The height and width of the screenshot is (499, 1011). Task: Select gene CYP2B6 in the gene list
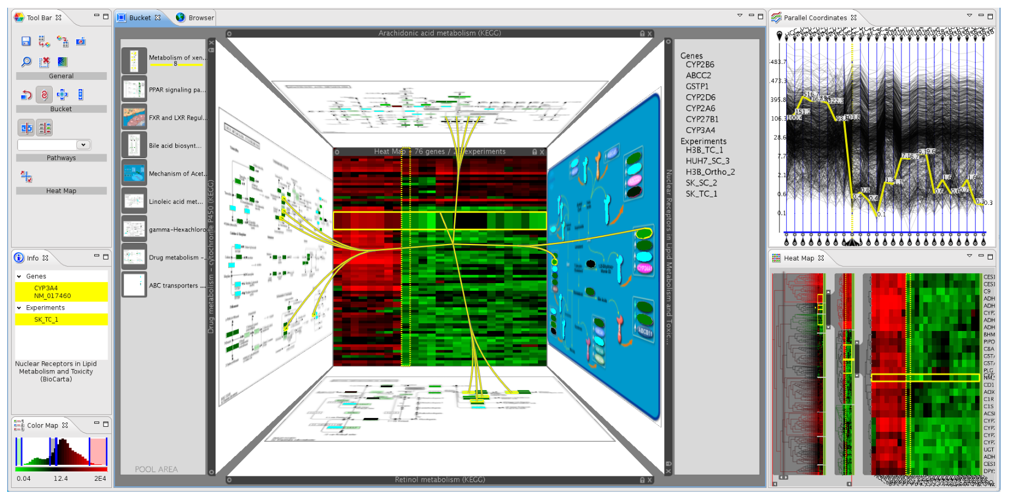click(x=700, y=64)
